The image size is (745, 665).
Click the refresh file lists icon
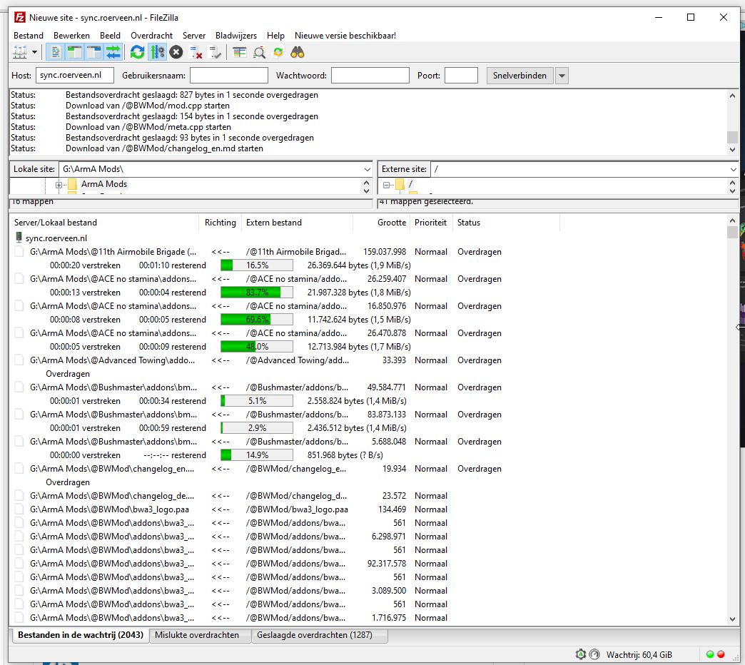(x=138, y=52)
